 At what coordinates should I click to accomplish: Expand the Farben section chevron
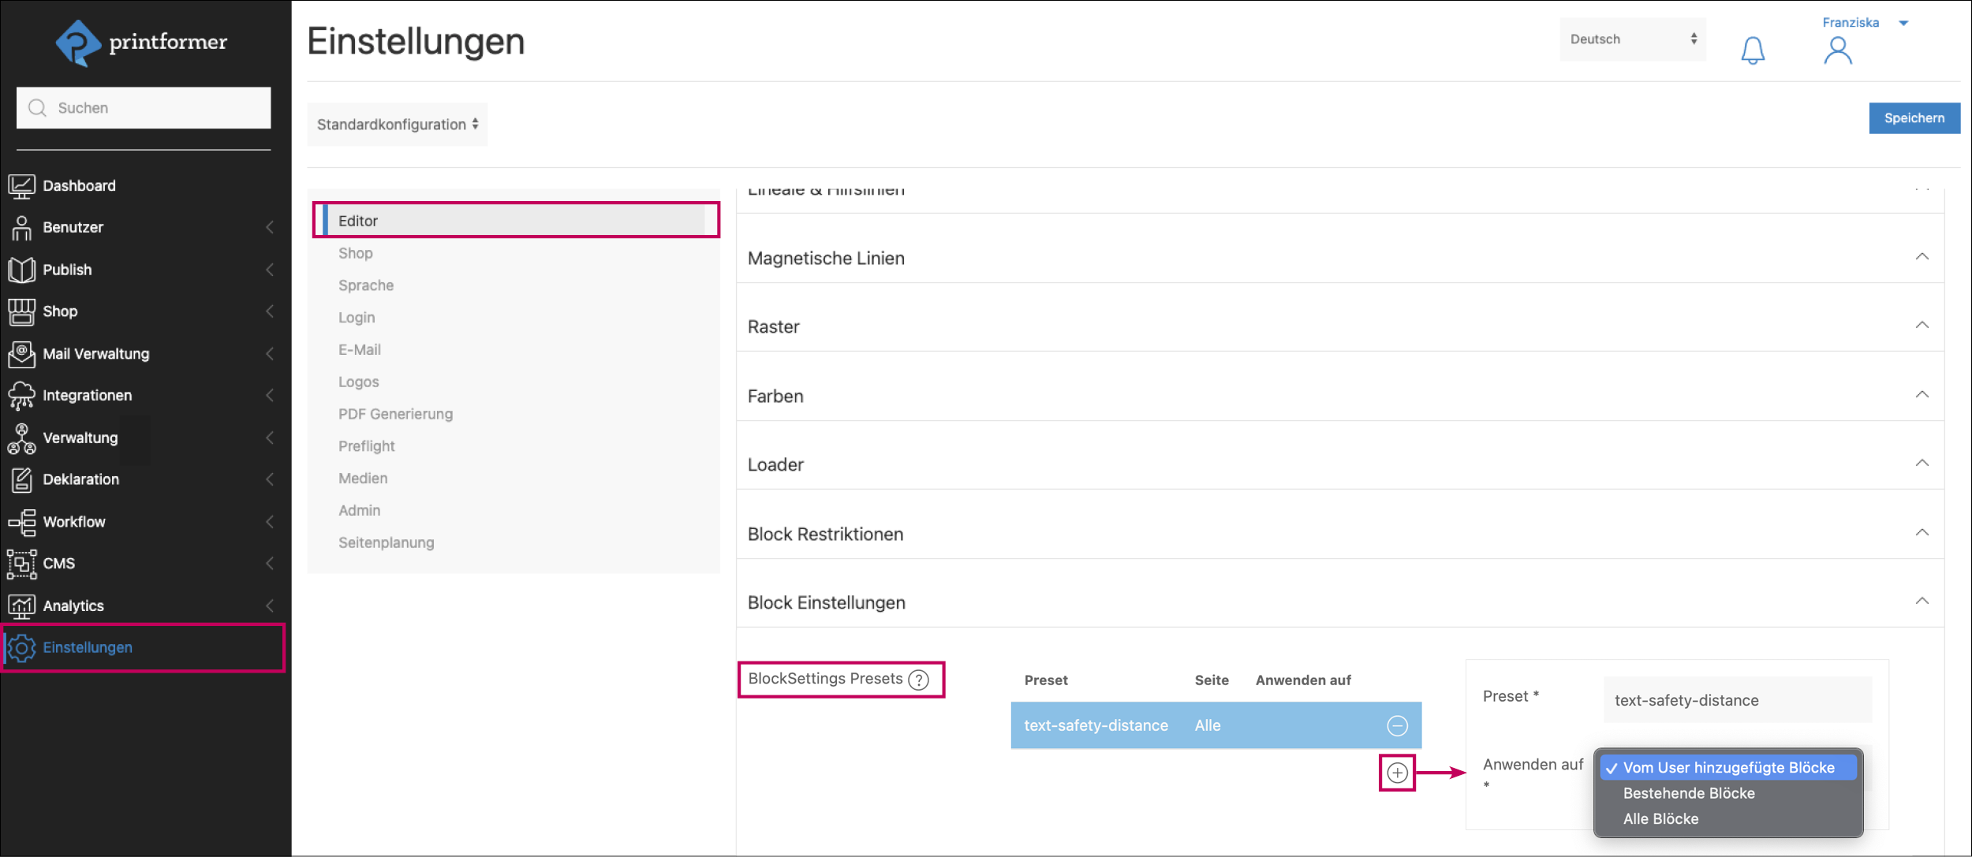(x=1922, y=395)
